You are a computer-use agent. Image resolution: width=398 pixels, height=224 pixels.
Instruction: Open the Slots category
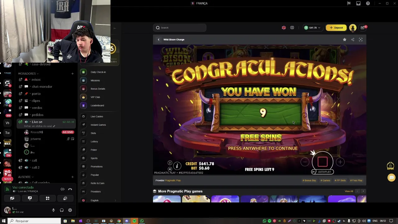[93, 133]
